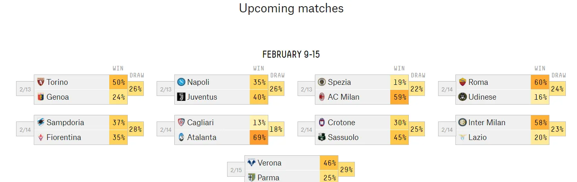Click the Juventus club logo
The width and height of the screenshot is (577, 182).
point(181,97)
